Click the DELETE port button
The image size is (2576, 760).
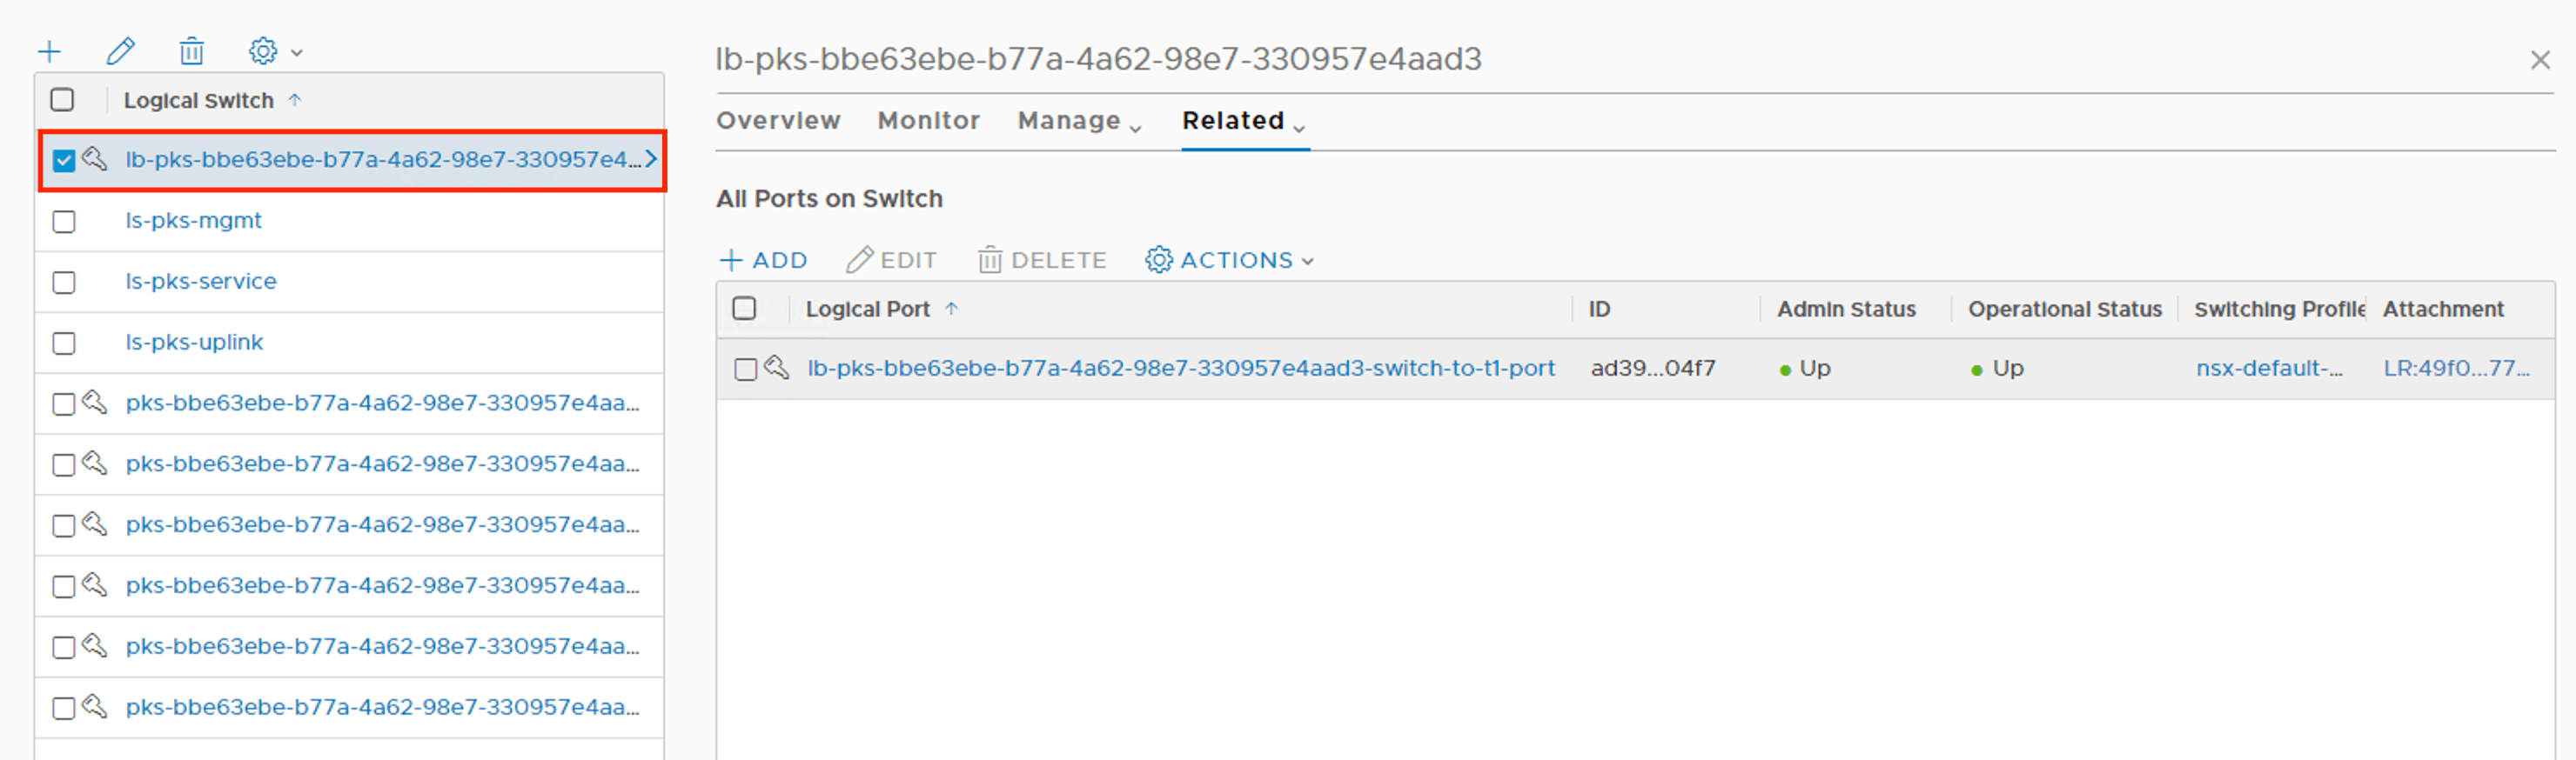tap(1042, 261)
